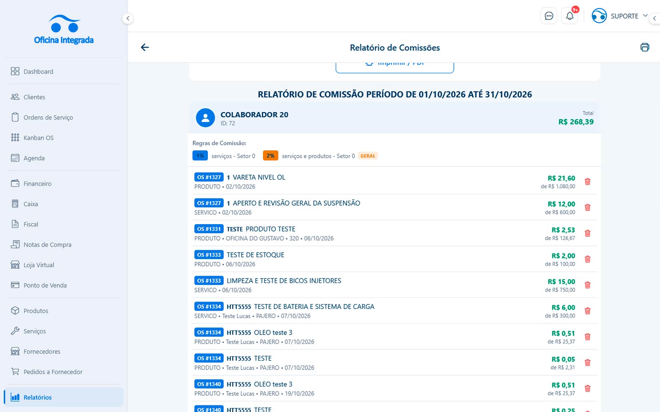
Task: Open Serviços in the sidebar
Action: click(x=64, y=331)
